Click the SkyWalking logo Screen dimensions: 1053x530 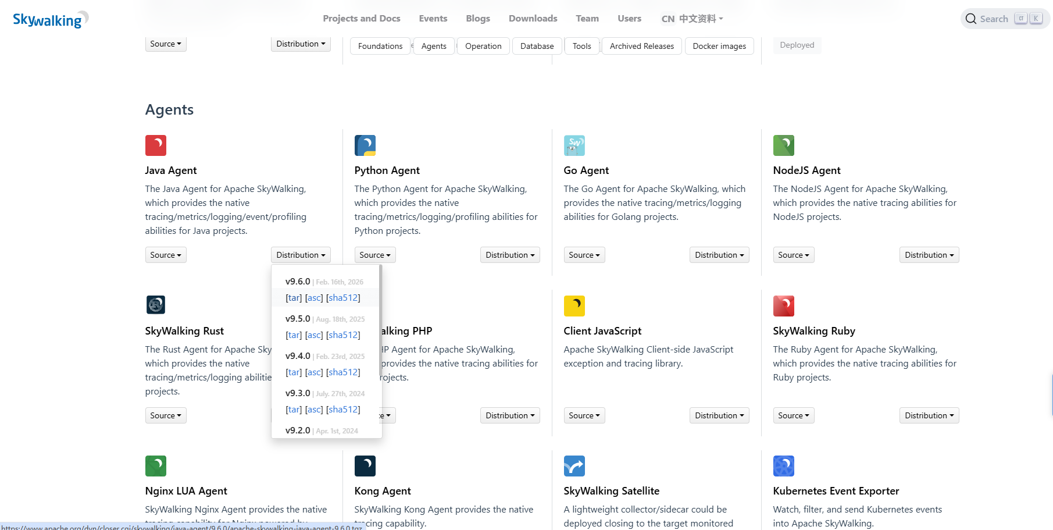pos(51,19)
